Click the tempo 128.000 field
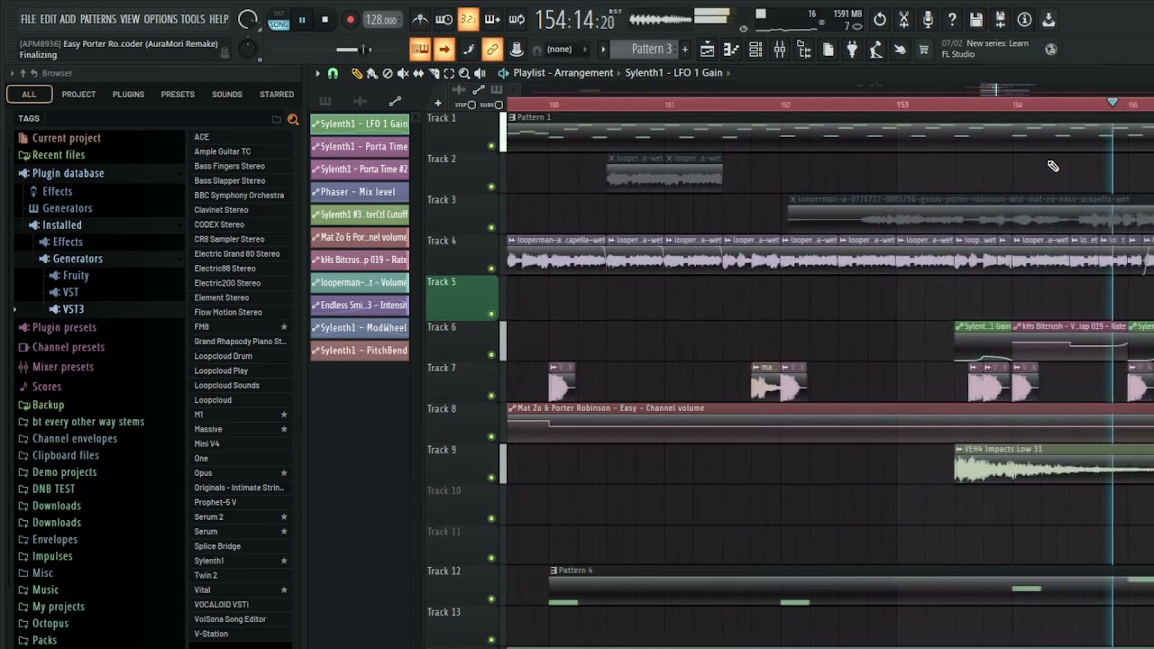This screenshot has width=1154, height=649. pos(381,20)
